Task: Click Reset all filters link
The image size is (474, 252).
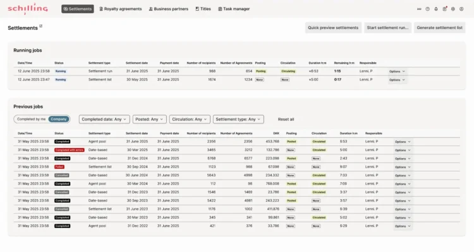Action: (x=286, y=119)
